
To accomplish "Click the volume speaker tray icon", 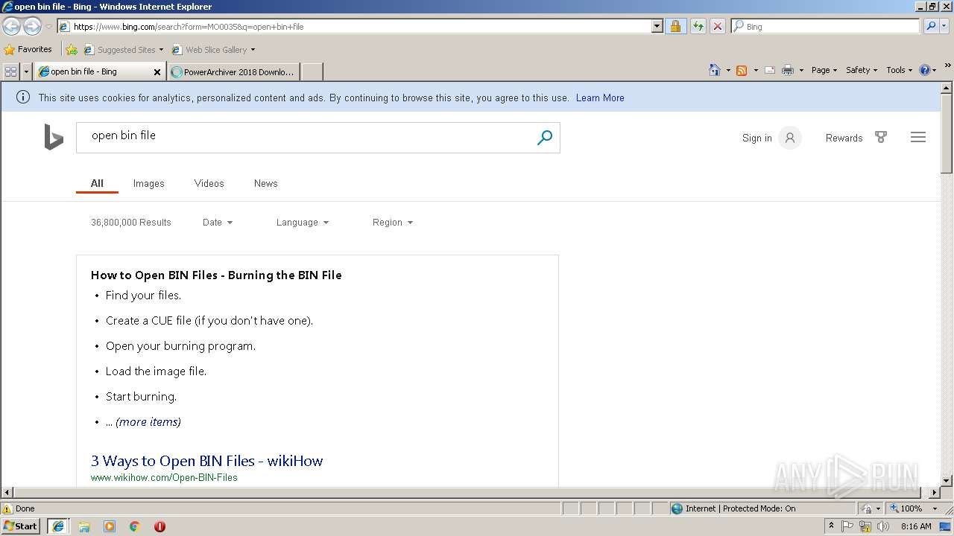I will pos(882,526).
